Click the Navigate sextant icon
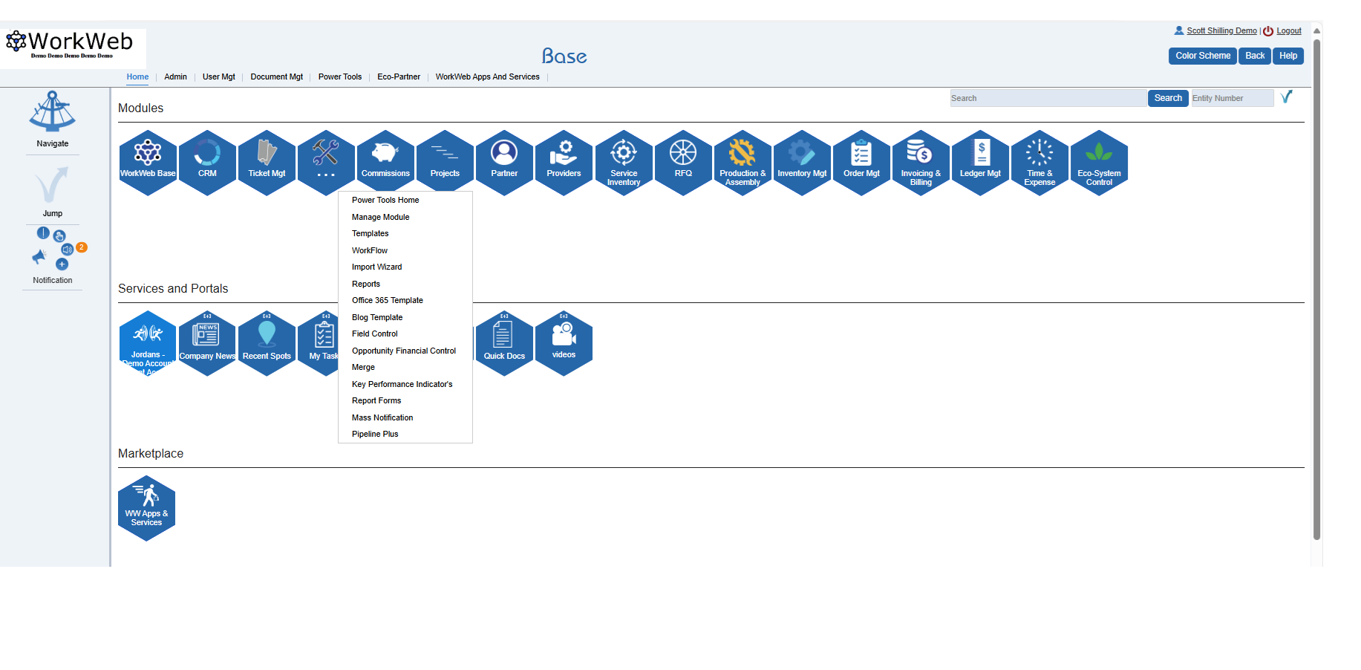The width and height of the screenshot is (1361, 670). (x=52, y=111)
